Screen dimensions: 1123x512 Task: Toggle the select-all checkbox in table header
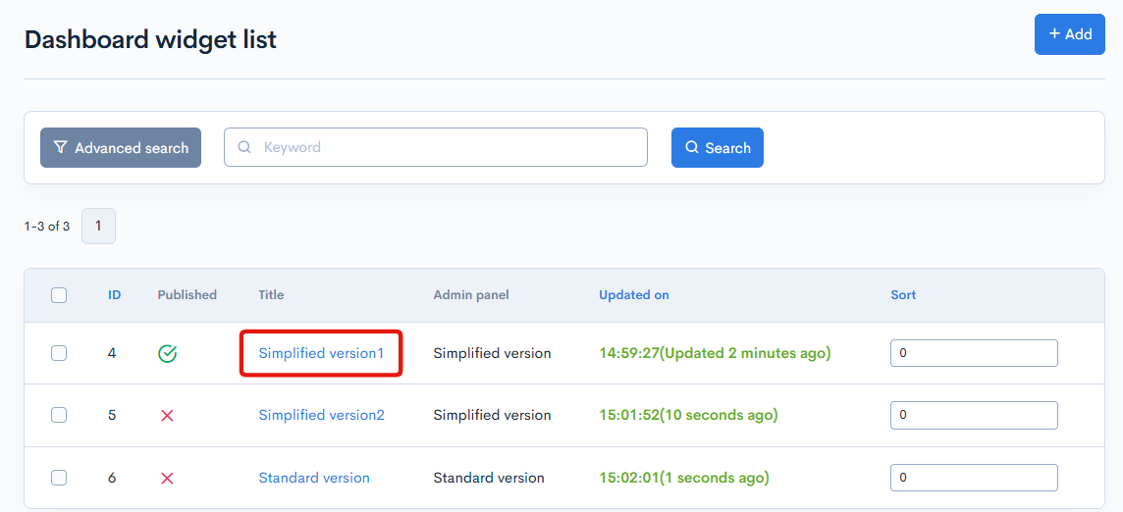pos(59,295)
